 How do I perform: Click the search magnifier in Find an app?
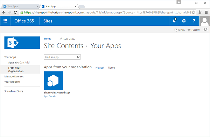point(78,57)
